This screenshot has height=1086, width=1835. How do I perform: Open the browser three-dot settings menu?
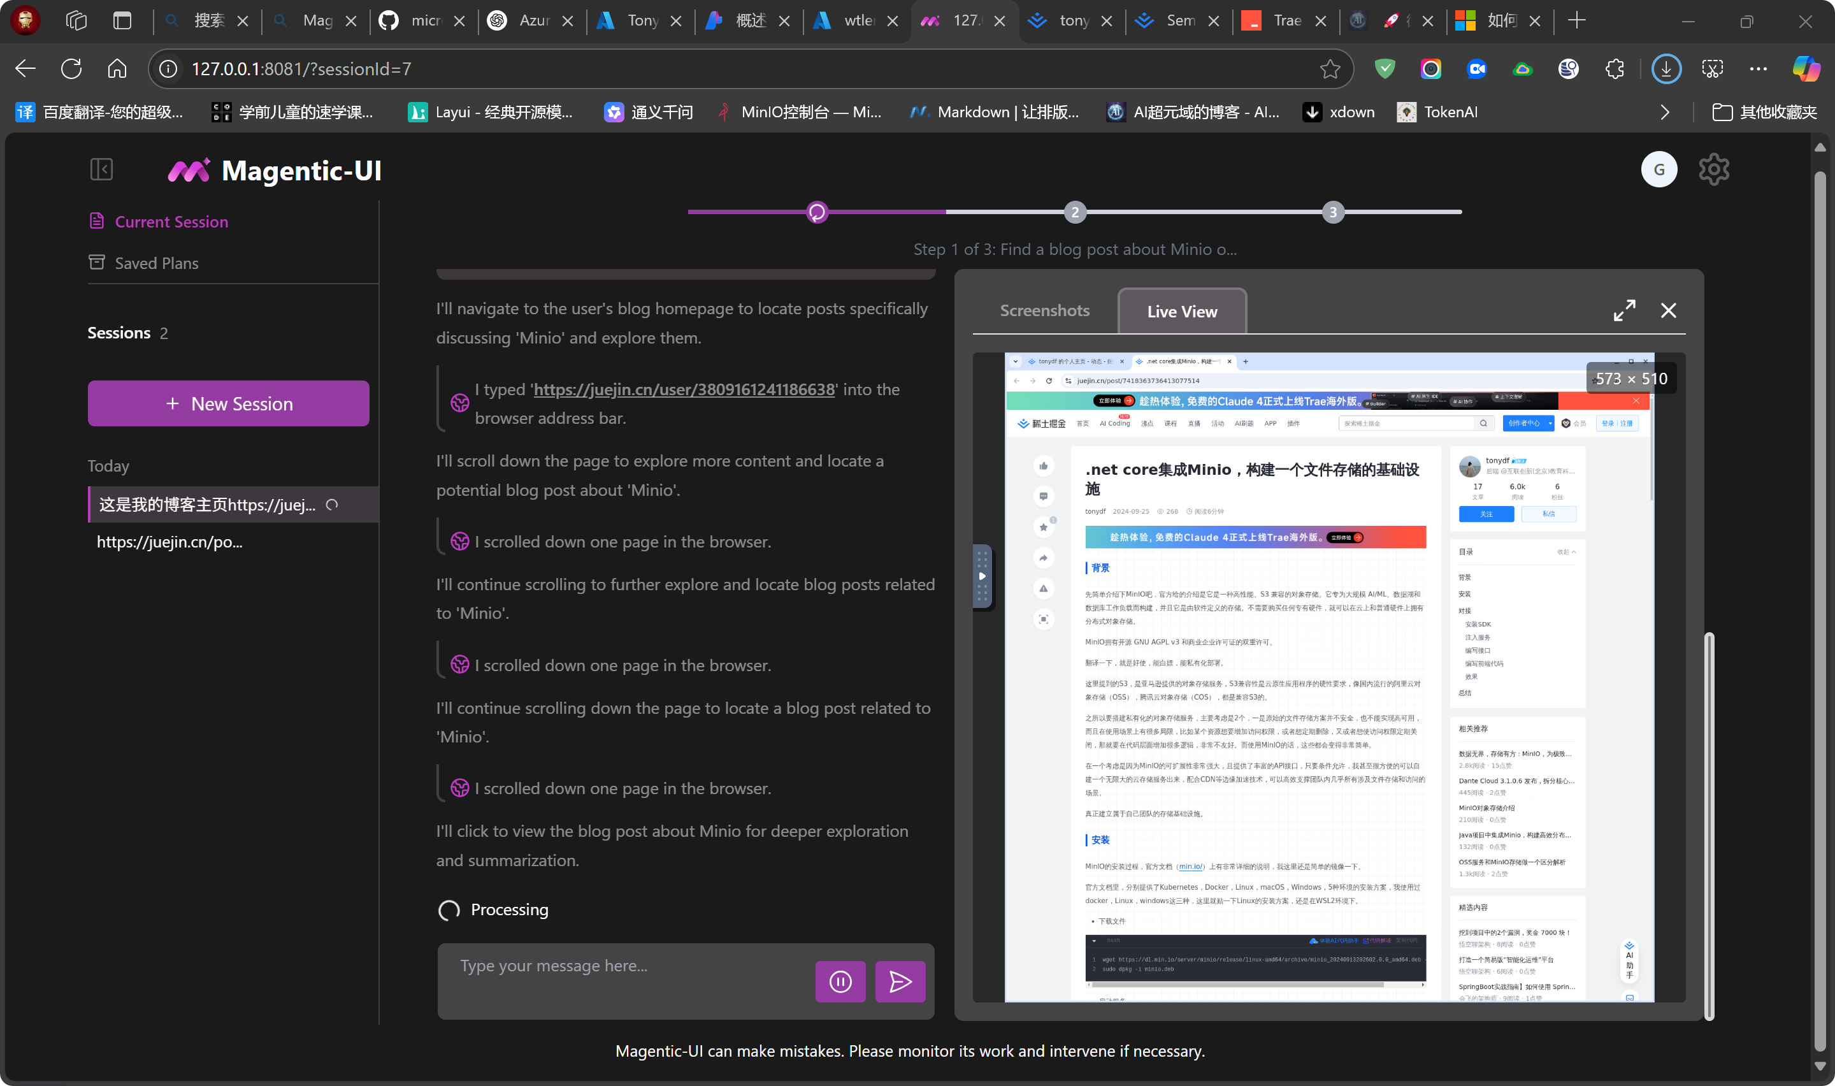(1758, 69)
